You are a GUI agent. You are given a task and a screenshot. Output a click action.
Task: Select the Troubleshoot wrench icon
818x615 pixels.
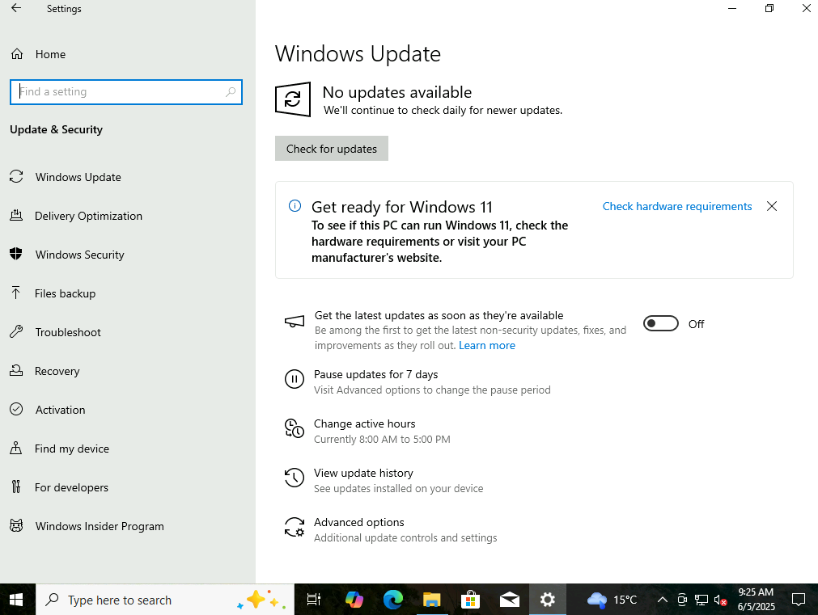coord(16,332)
